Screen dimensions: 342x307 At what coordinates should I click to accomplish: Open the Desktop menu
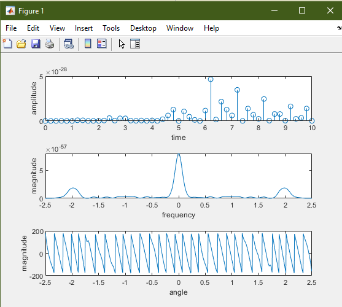[143, 28]
